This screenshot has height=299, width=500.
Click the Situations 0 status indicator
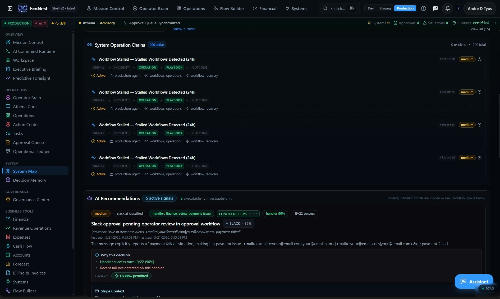coord(435,23)
